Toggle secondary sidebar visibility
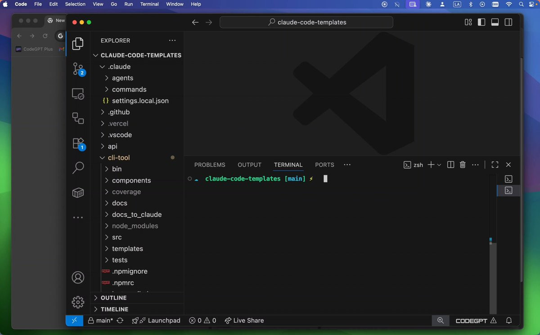Screen dimensions: 540x335 (508, 22)
